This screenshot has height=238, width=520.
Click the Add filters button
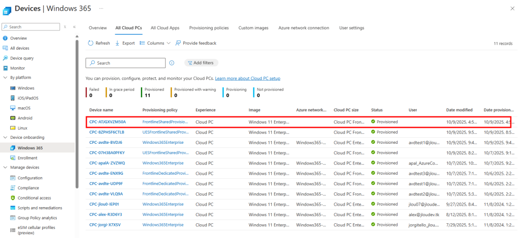[x=202, y=63]
